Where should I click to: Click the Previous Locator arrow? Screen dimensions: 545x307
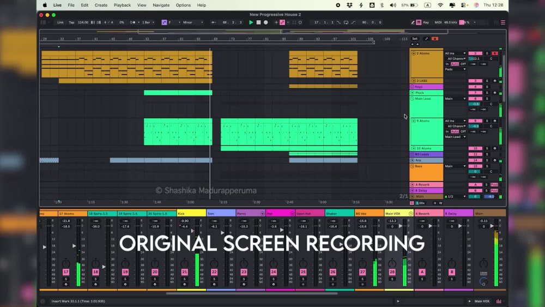tap(413, 44)
